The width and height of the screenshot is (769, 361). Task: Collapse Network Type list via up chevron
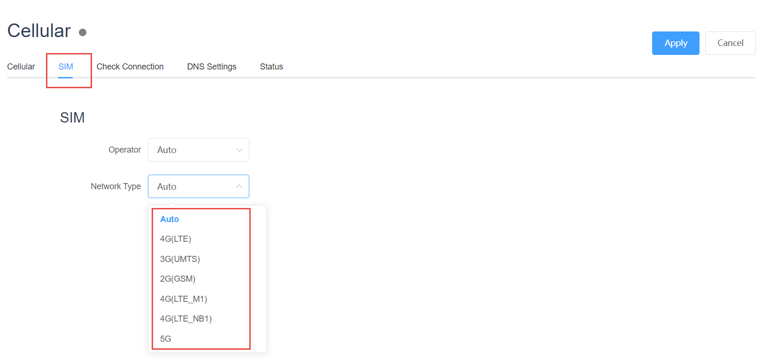[x=239, y=187]
